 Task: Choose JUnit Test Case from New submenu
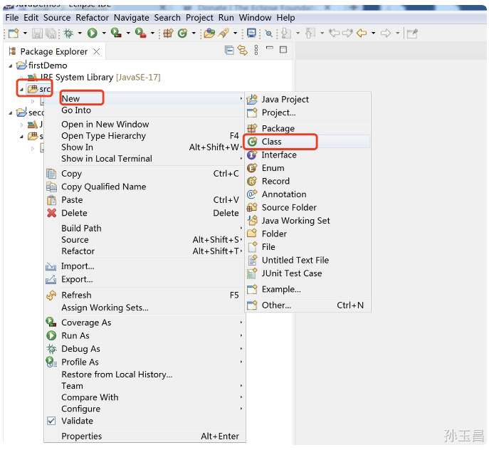308,273
